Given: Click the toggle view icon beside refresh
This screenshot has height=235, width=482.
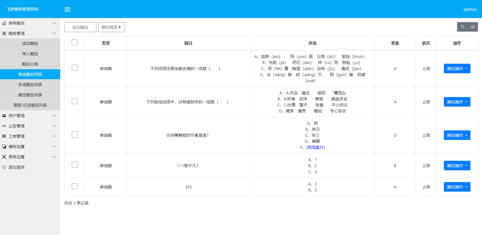Looking at the screenshot, I should (472, 27).
